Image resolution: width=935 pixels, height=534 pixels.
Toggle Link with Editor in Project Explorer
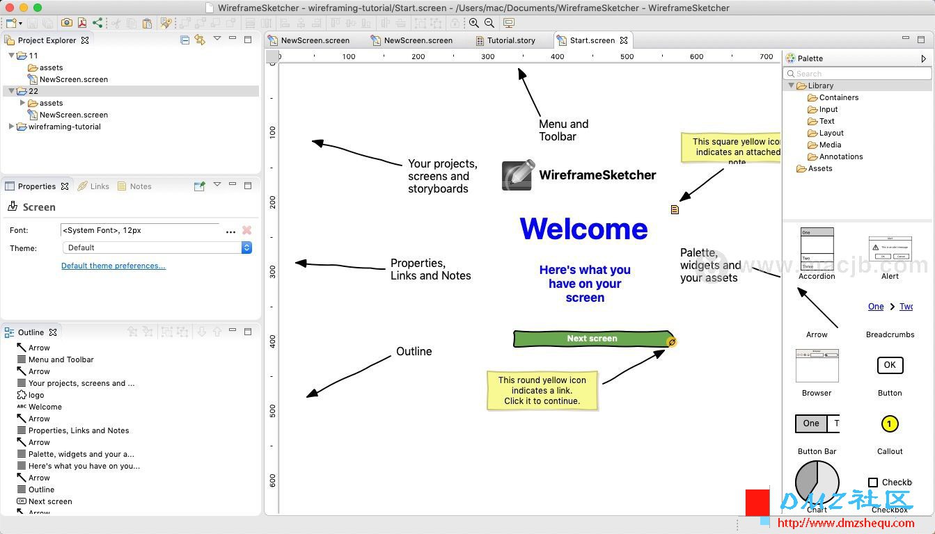200,40
